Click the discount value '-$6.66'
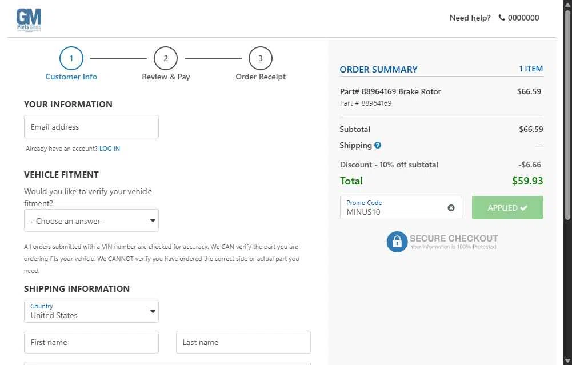Image resolution: width=572 pixels, height=365 pixels. tap(530, 165)
